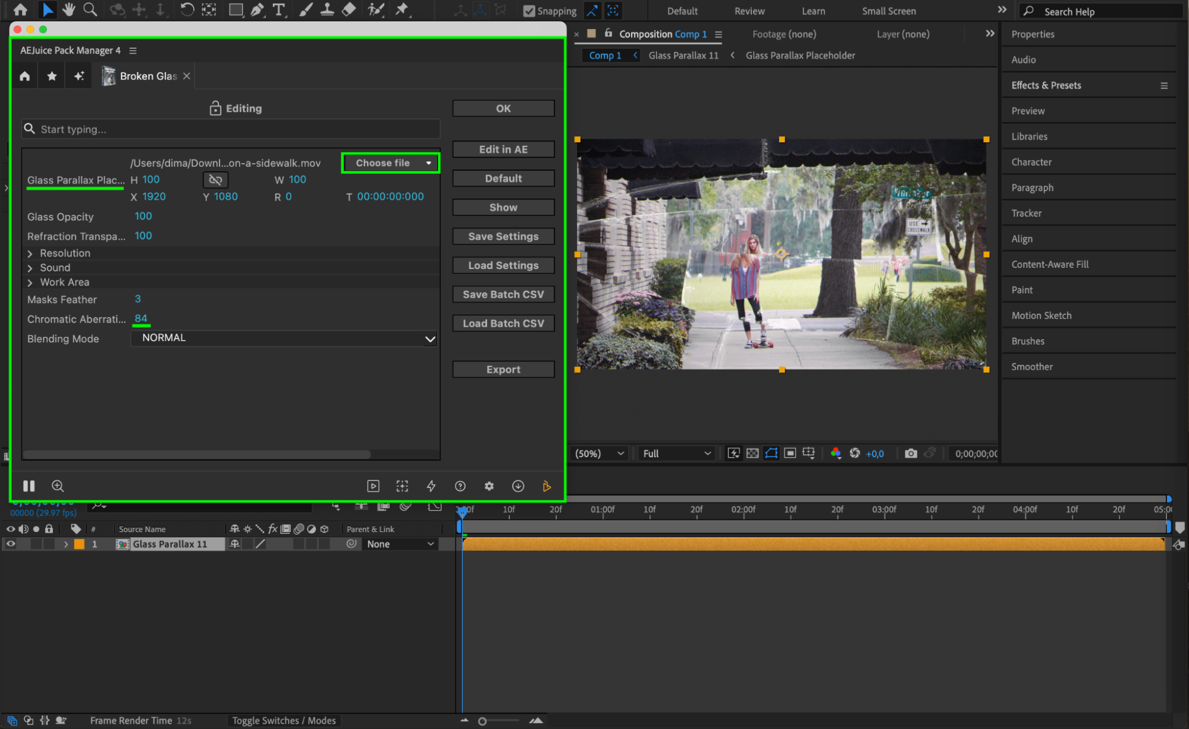Click the AEJuice help question icon
The image size is (1189, 729).
pos(460,486)
